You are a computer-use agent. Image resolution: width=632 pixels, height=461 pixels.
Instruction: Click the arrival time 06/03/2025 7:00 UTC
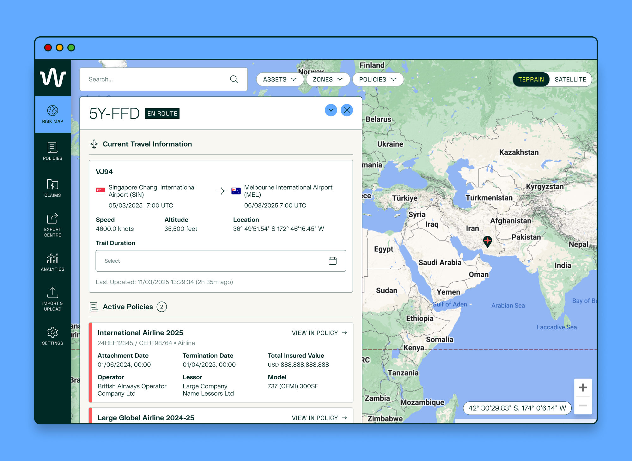[275, 206]
